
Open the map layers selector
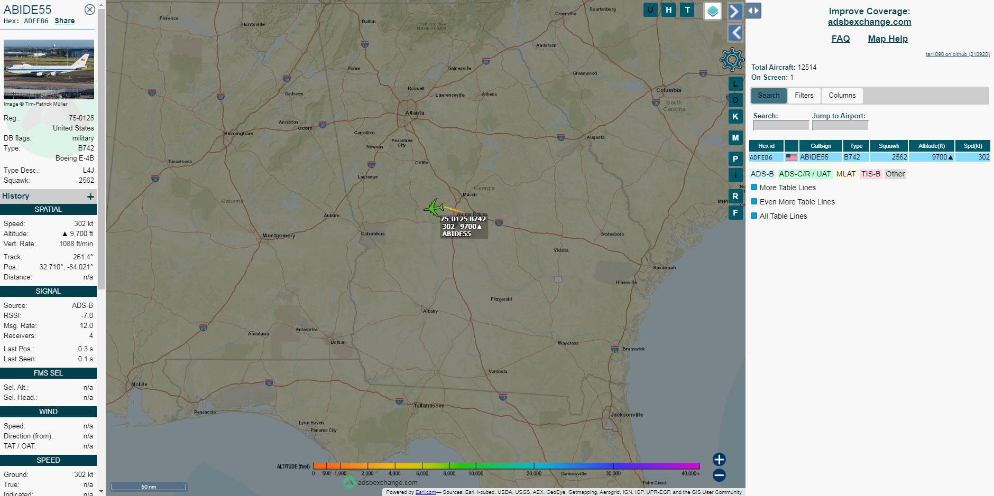pyautogui.click(x=713, y=11)
